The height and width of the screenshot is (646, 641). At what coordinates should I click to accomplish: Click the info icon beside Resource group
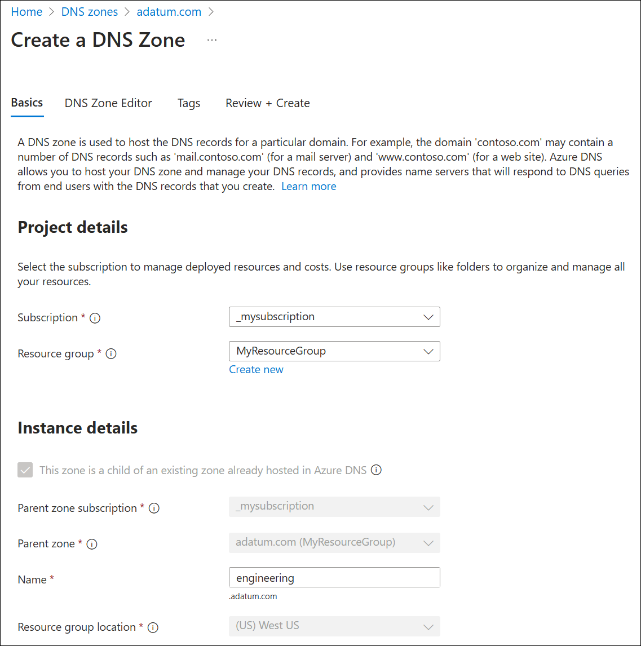tap(111, 354)
